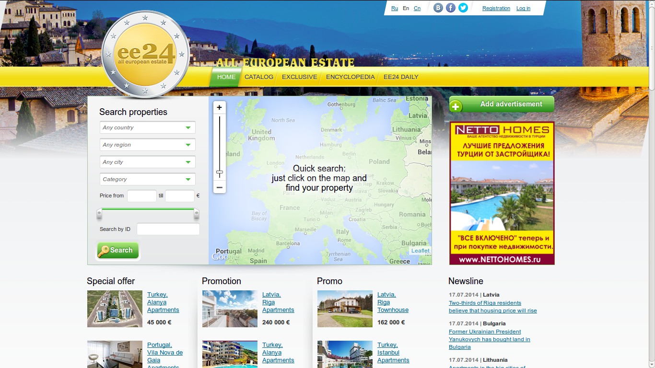Switch language to Cn
655x368 pixels.
(x=417, y=8)
